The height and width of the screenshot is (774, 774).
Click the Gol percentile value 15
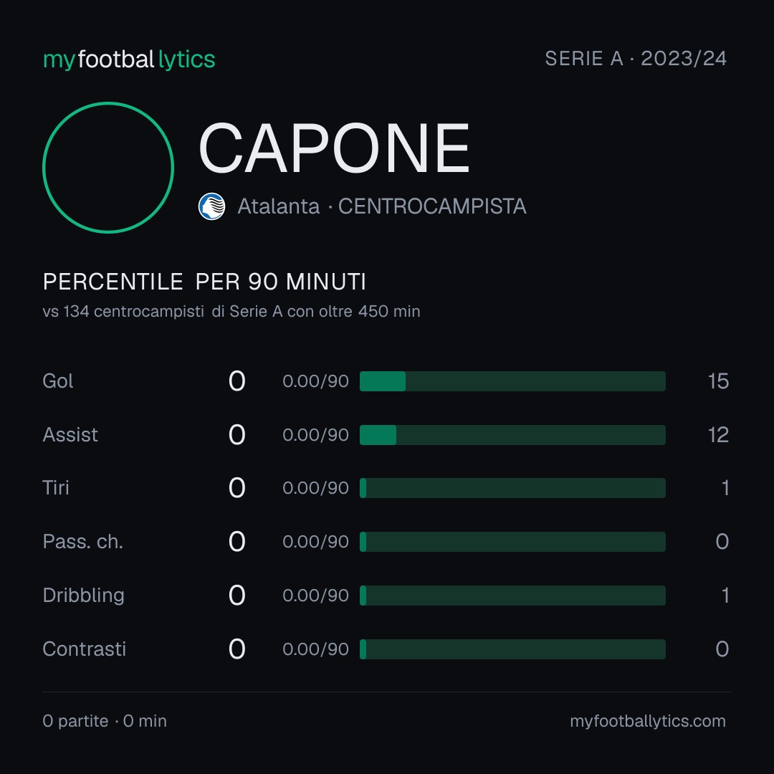[x=718, y=381]
